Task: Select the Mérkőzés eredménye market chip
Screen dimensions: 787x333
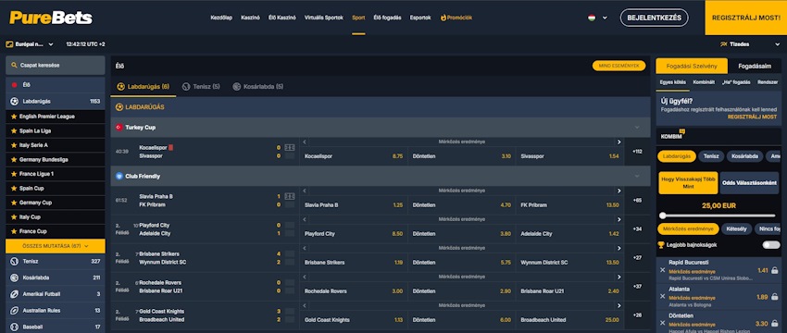Action: point(688,229)
